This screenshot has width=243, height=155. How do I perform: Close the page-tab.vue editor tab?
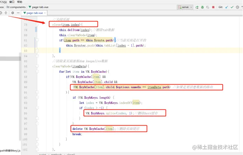[x=45, y=13]
